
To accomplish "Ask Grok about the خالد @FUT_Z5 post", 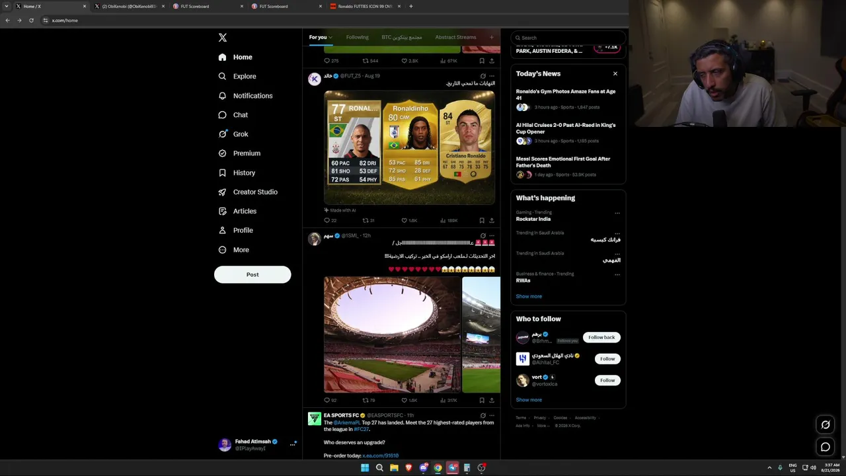I will click(x=482, y=76).
